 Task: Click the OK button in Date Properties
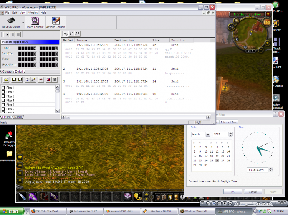point(233,192)
